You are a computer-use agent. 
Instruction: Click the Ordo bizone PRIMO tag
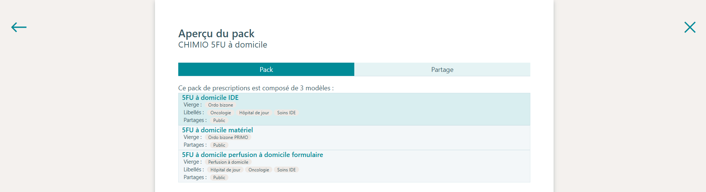point(228,137)
